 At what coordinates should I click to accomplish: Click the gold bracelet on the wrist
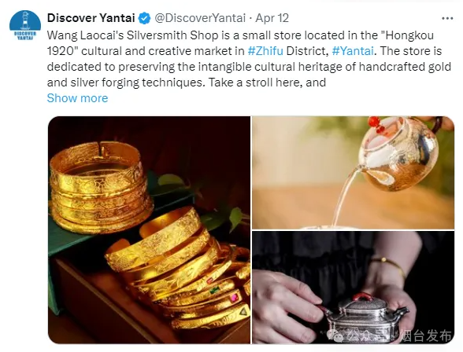pyautogui.click(x=388, y=265)
